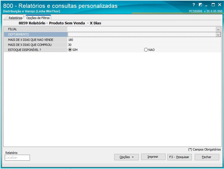Expand the DEPTARMENTO dropdown arrow

click(218, 34)
